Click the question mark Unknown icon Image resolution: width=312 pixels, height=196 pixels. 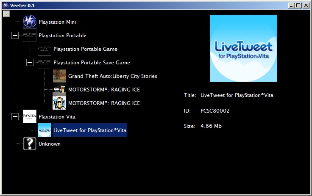[x=30, y=144]
